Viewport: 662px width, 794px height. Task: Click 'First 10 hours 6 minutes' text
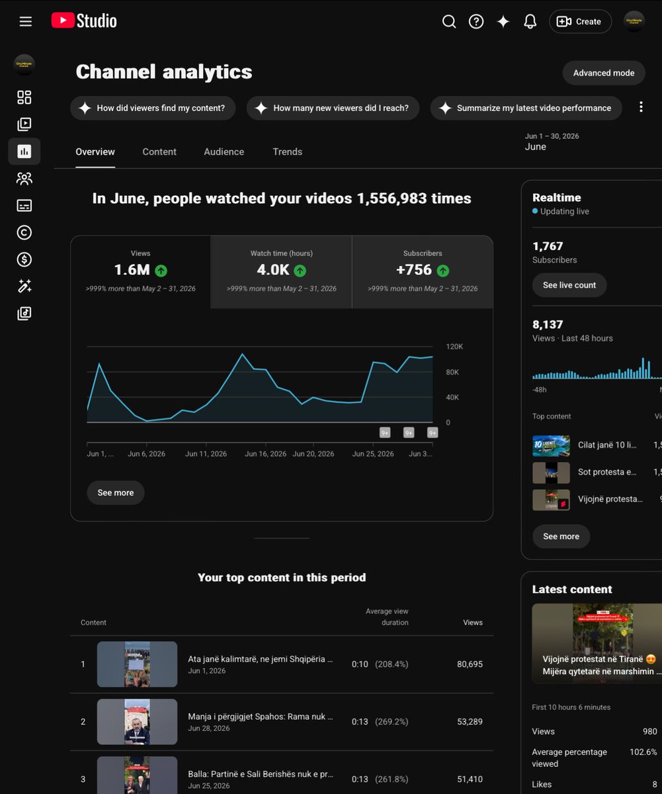pos(571,707)
